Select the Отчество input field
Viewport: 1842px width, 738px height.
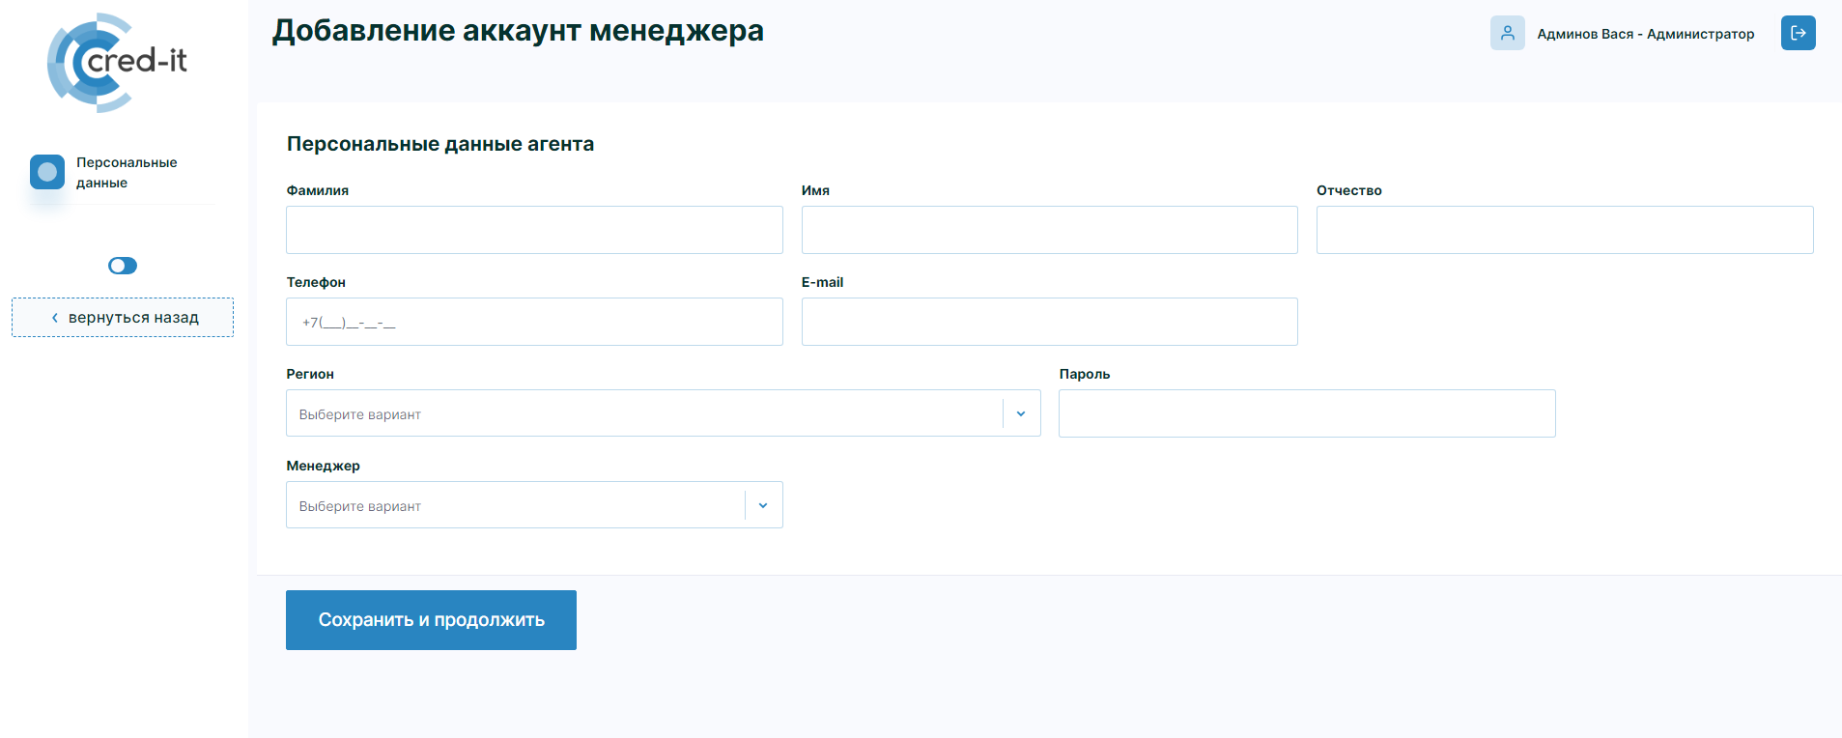coord(1564,230)
